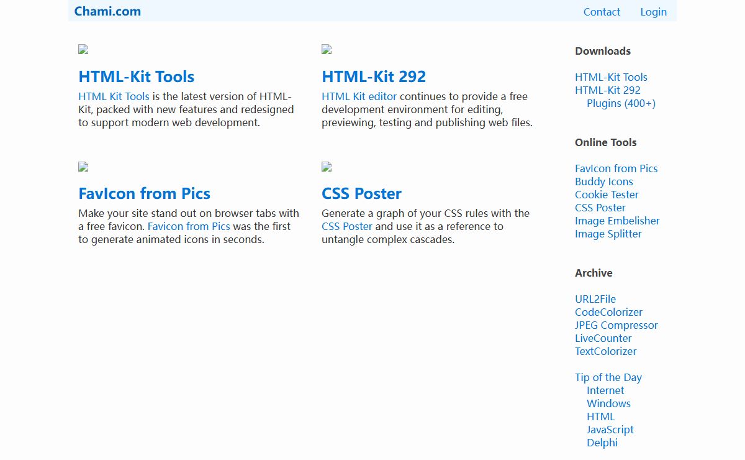
Task: Open CodeColorizer in Archive
Action: (608, 312)
